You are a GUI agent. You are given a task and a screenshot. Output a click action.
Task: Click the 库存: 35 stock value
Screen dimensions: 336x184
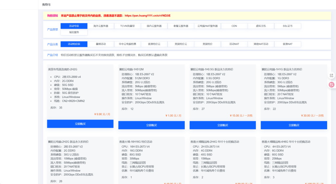pos(56,108)
